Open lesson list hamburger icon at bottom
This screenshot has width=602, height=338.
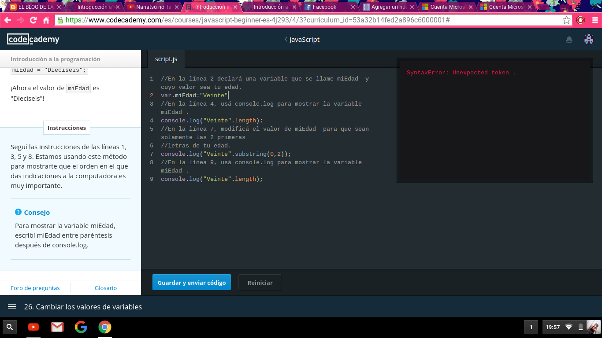(x=12, y=307)
